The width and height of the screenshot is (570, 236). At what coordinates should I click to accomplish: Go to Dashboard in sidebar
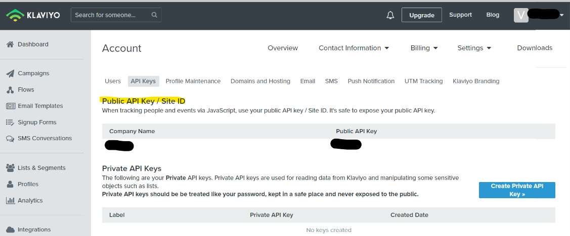pyautogui.click(x=33, y=44)
